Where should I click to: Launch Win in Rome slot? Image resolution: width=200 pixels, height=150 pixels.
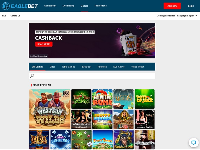coord(102,99)
